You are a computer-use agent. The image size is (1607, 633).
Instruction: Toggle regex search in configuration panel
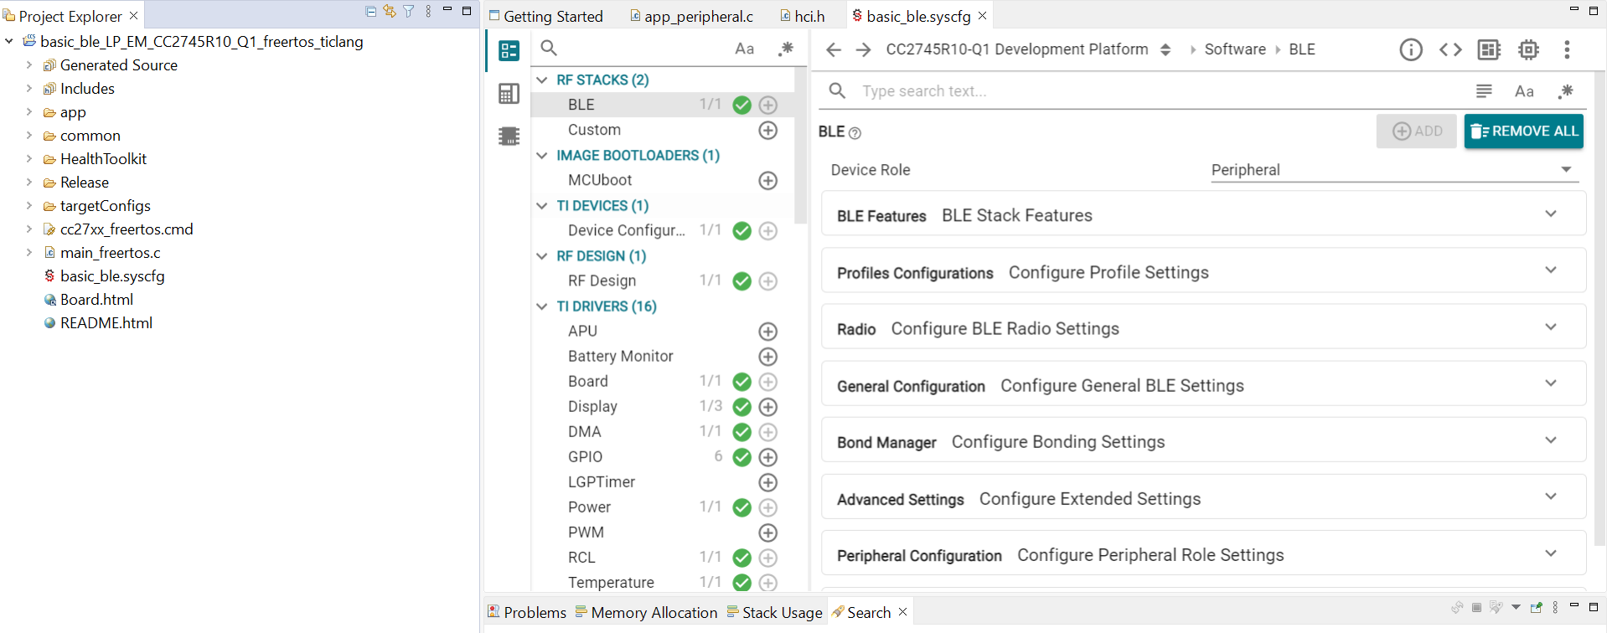[x=1565, y=91]
